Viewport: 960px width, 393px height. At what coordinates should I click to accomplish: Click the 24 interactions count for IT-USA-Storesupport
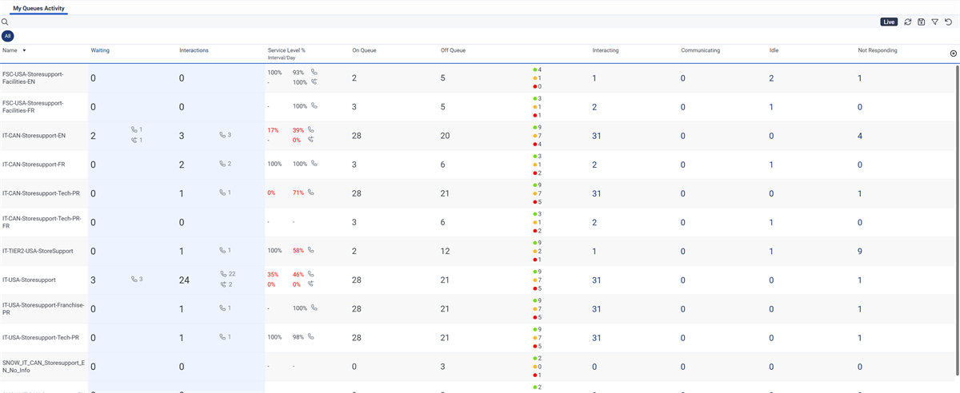(x=184, y=280)
